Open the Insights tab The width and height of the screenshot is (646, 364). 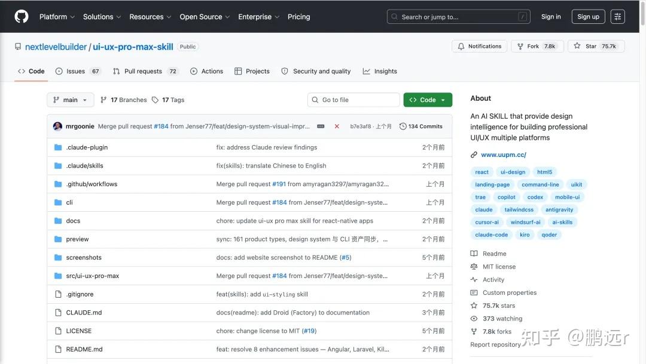point(379,71)
